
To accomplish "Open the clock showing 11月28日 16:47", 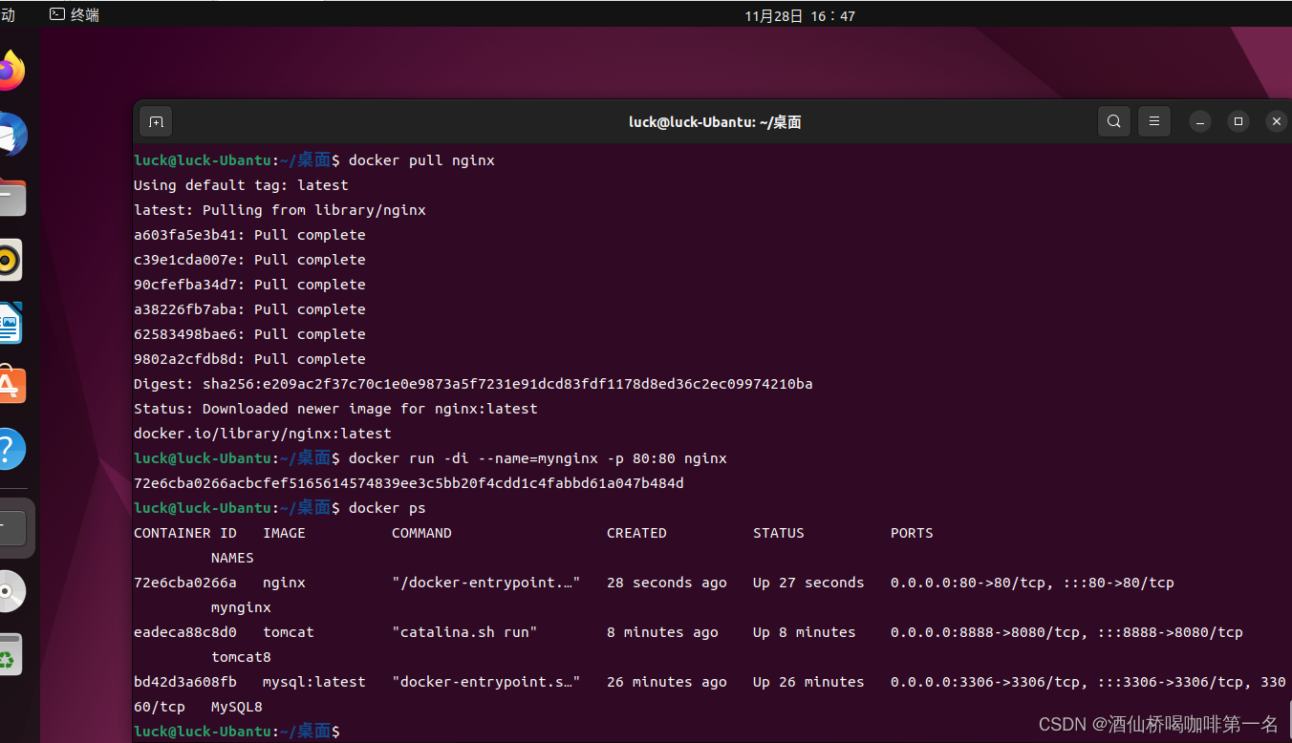I will [800, 15].
